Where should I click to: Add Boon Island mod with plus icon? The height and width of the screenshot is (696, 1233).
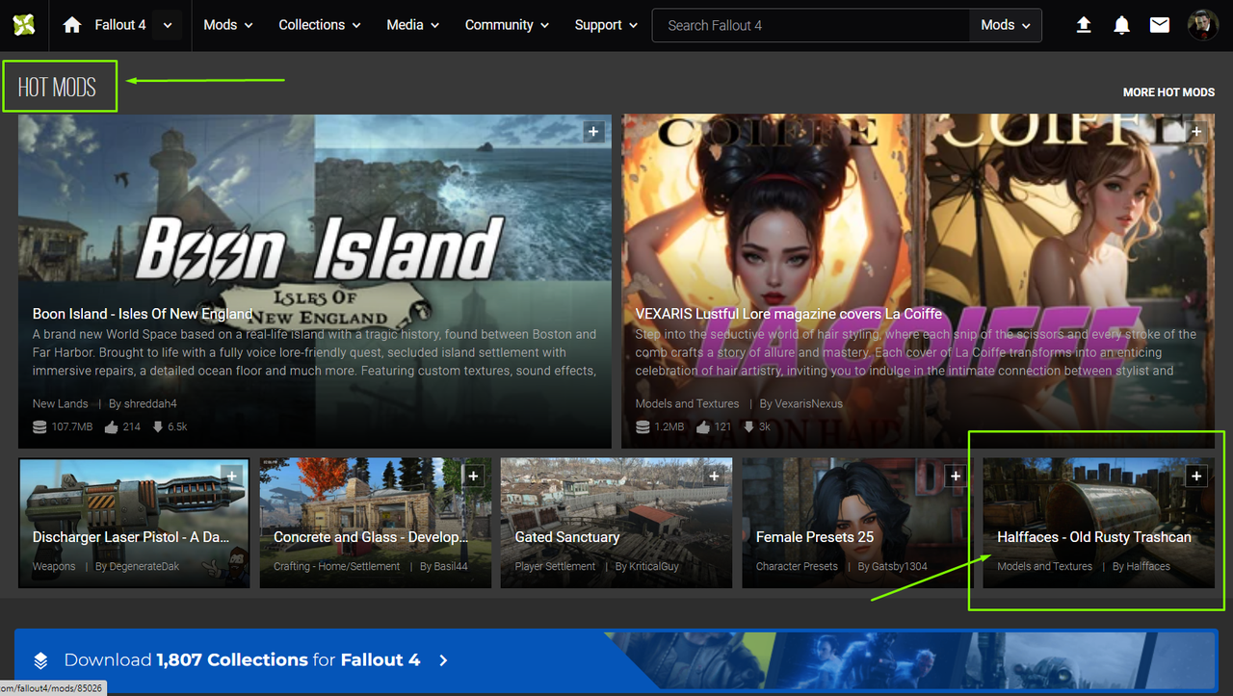(594, 132)
